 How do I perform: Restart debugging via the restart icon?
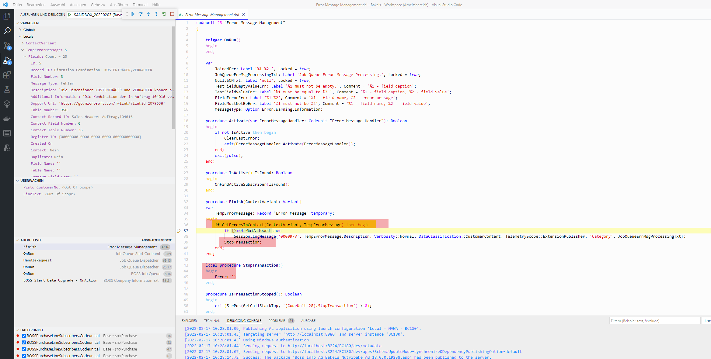(x=164, y=14)
